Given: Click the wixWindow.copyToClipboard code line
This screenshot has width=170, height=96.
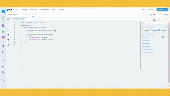Looking at the screenshot, I should pyautogui.click(x=40, y=34).
